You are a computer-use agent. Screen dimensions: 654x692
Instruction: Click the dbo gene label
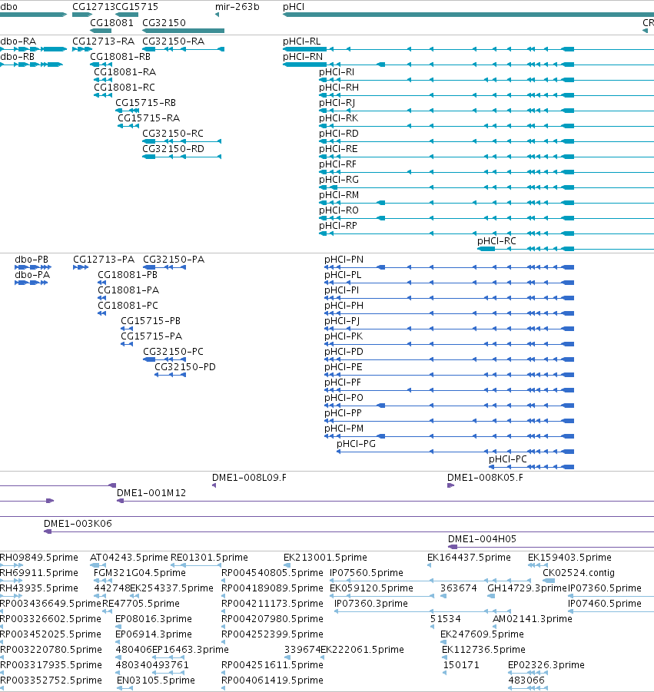(x=8, y=7)
